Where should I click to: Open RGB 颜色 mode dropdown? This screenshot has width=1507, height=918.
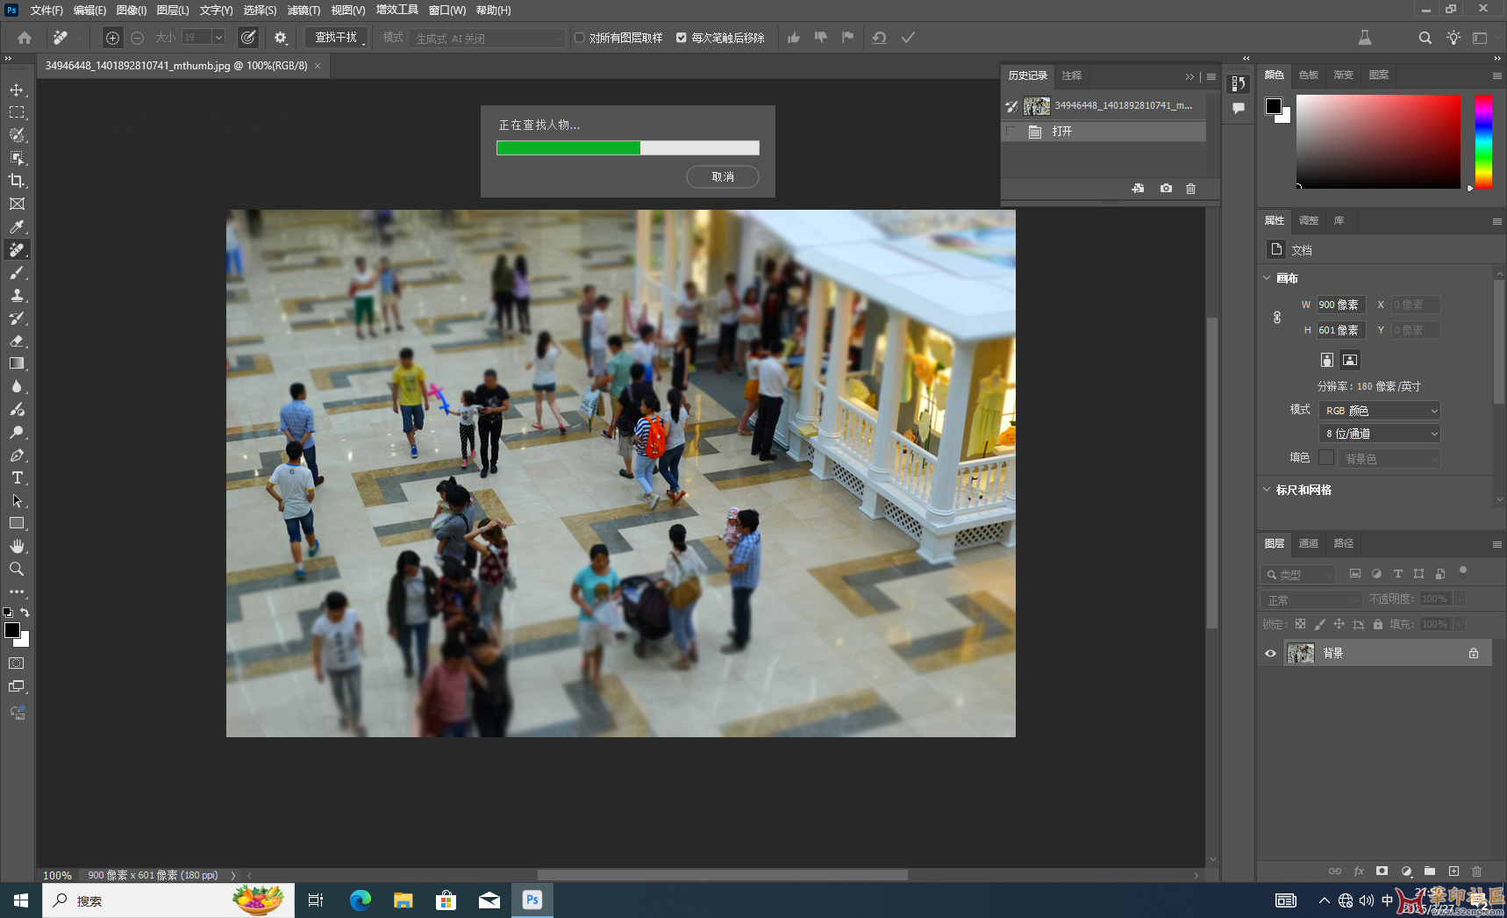[x=1379, y=411]
